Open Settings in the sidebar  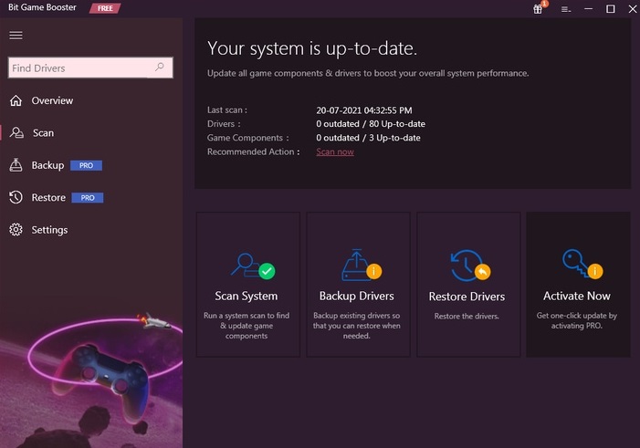(x=48, y=230)
